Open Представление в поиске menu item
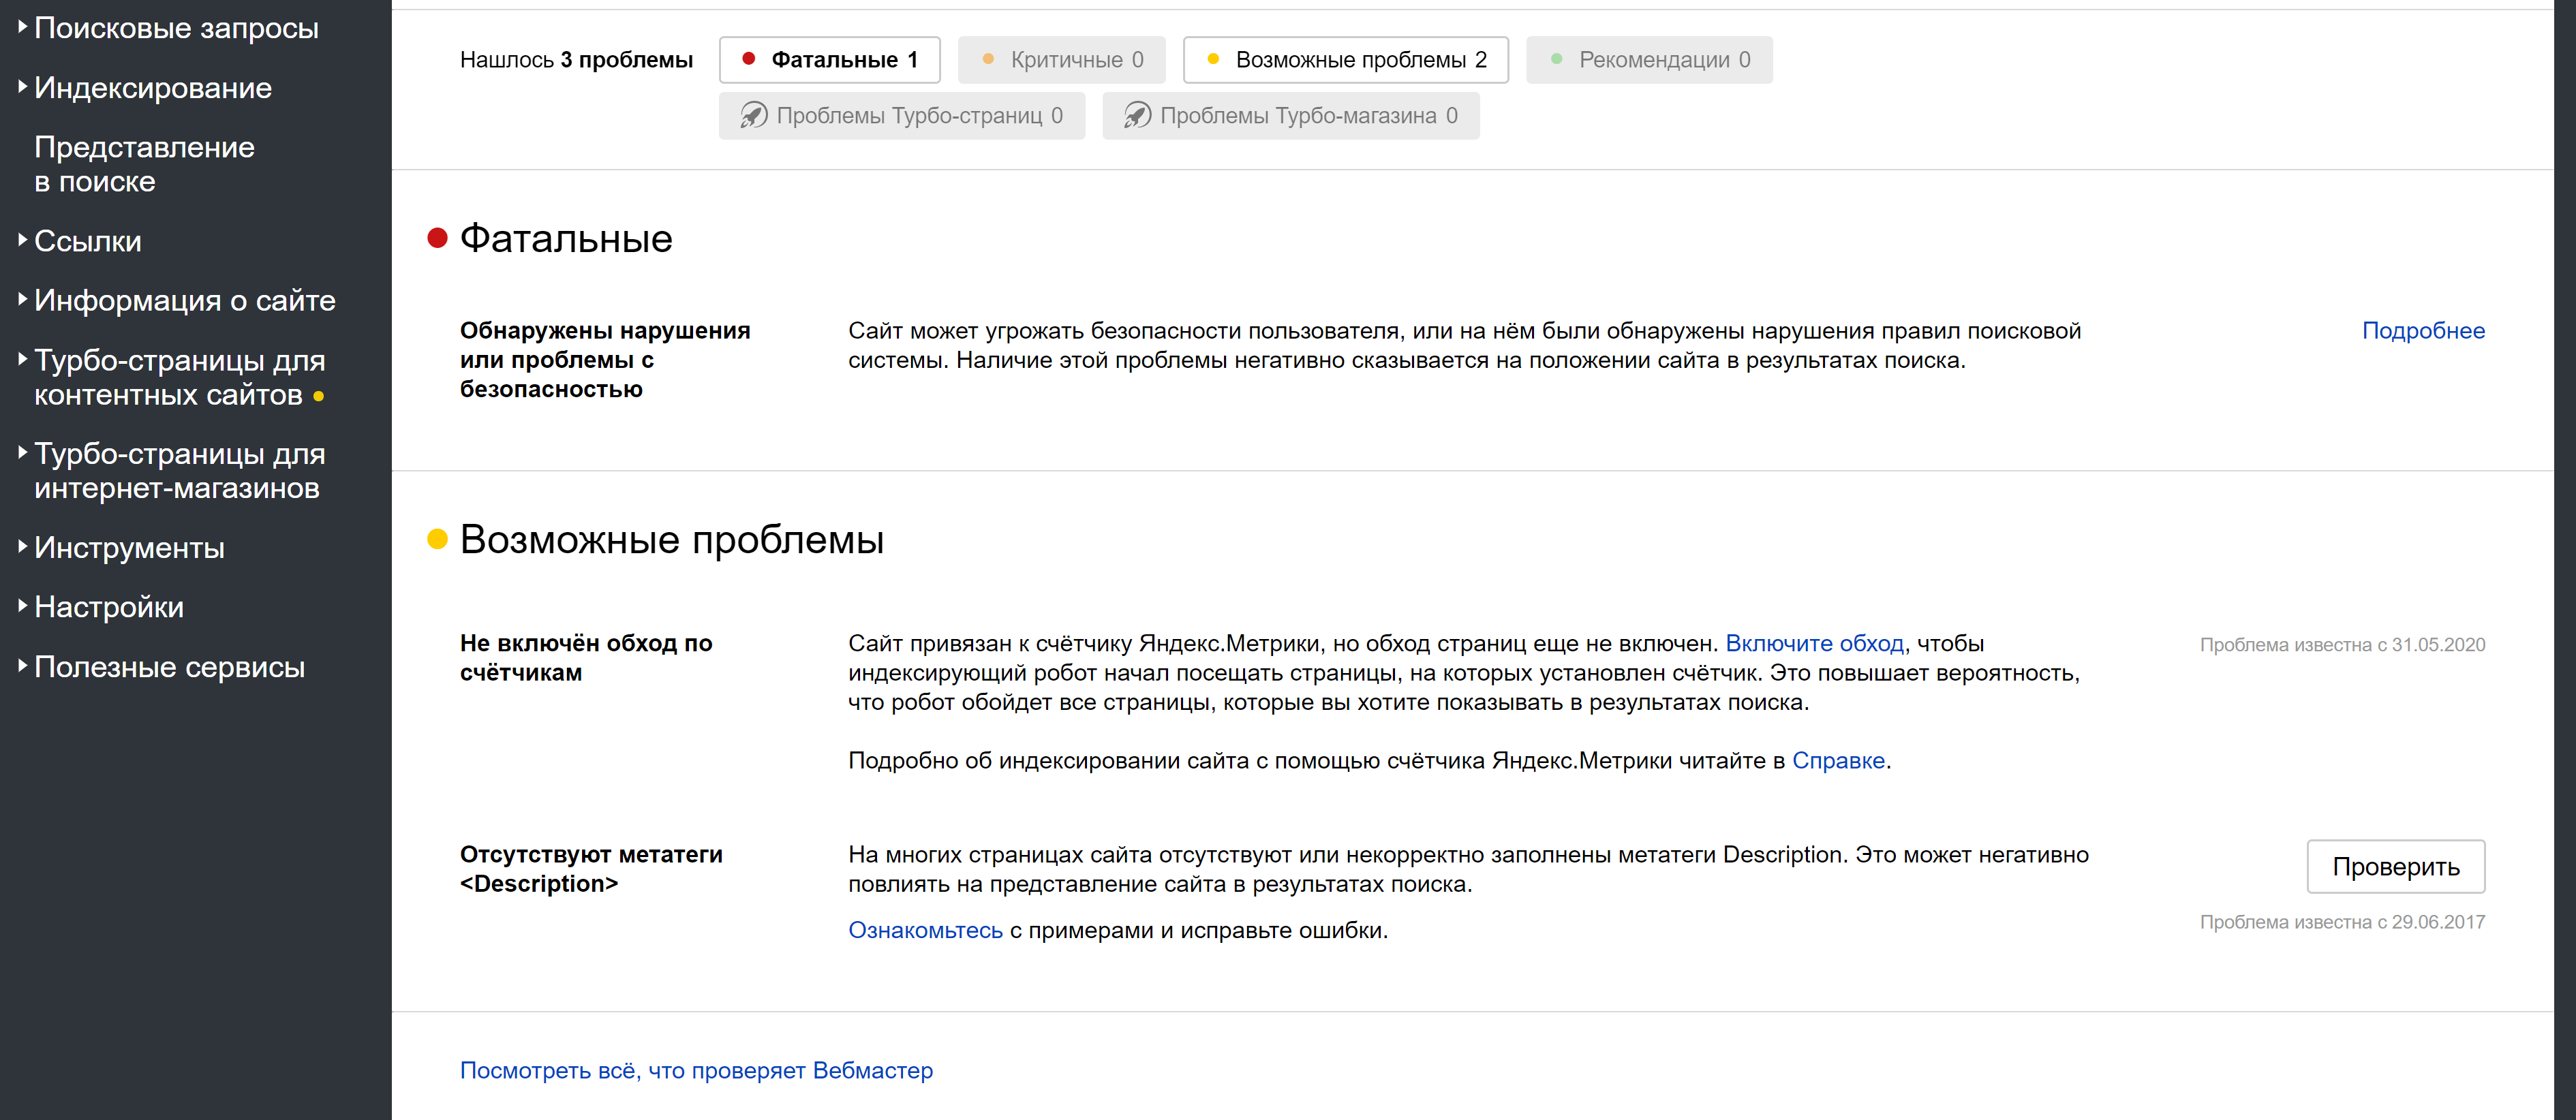Screen dimensions: 2576x1120 [144, 164]
